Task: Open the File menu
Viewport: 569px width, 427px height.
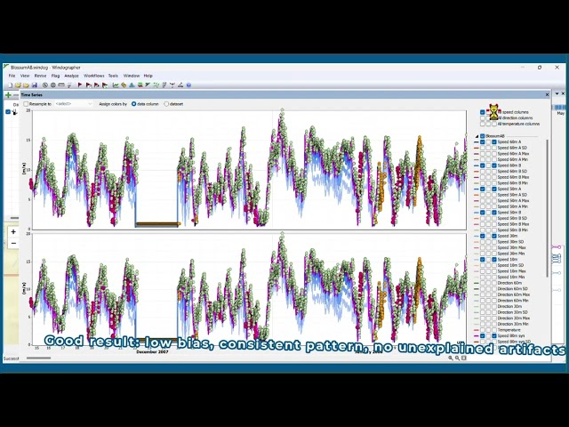Action: (x=12, y=76)
